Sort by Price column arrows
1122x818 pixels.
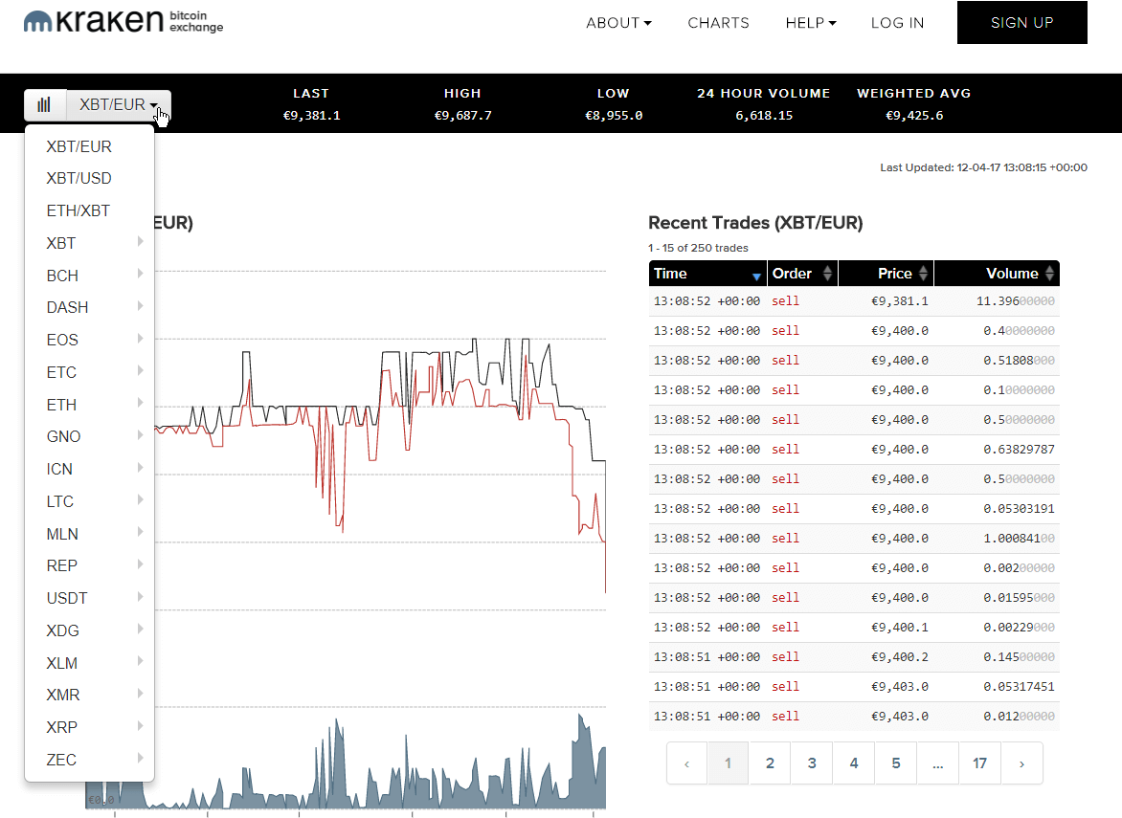923,273
